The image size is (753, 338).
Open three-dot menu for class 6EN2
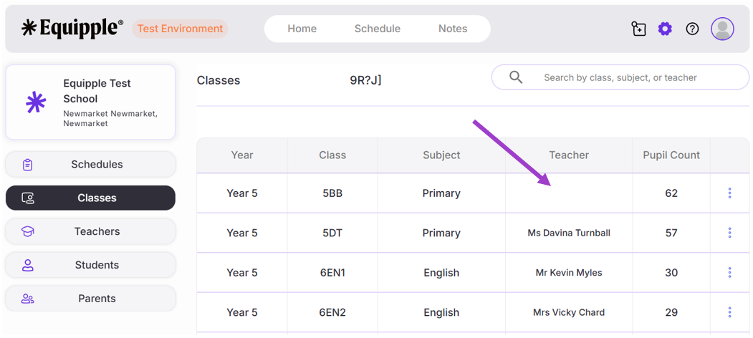point(729,312)
